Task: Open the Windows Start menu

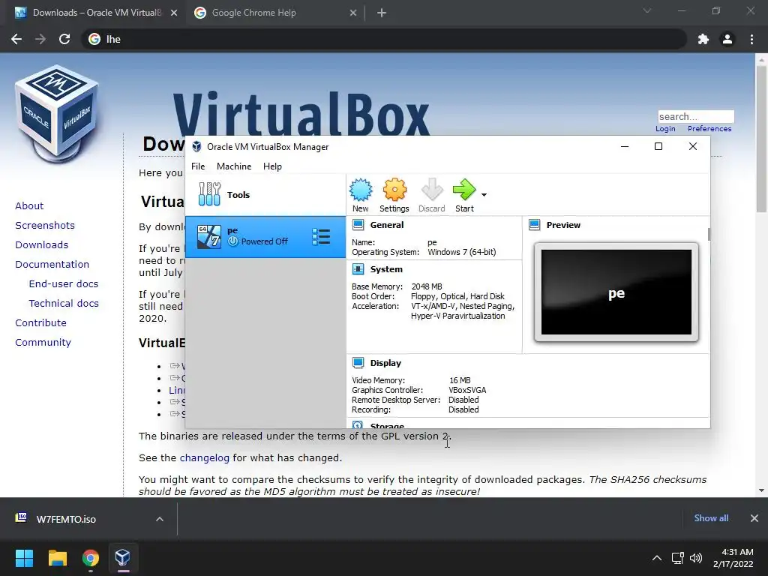Action: click(24, 558)
